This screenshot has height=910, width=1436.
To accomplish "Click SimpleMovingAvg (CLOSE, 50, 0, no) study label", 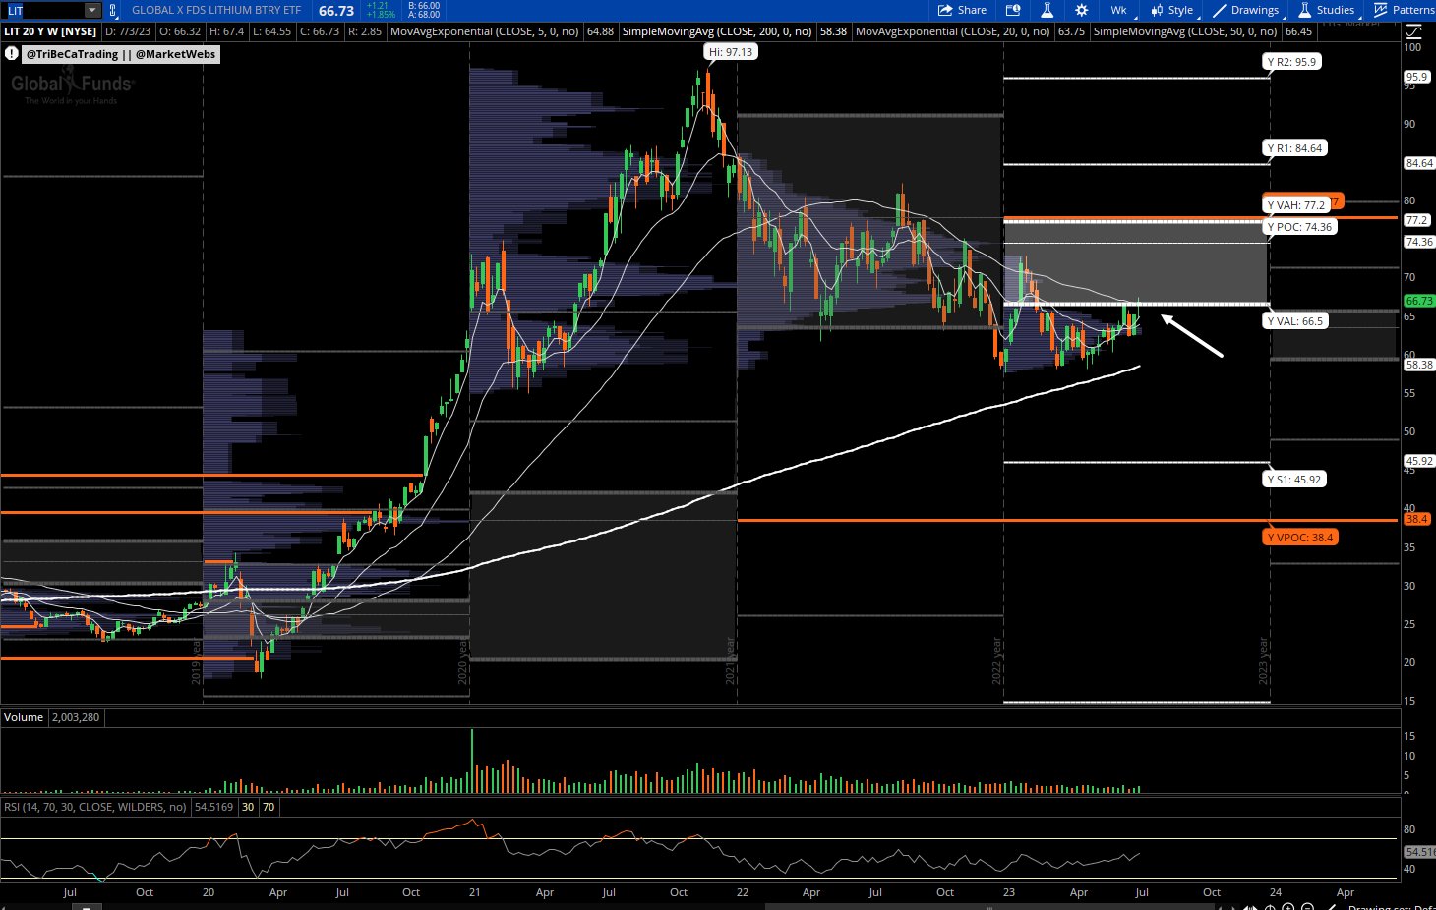I will [1185, 31].
